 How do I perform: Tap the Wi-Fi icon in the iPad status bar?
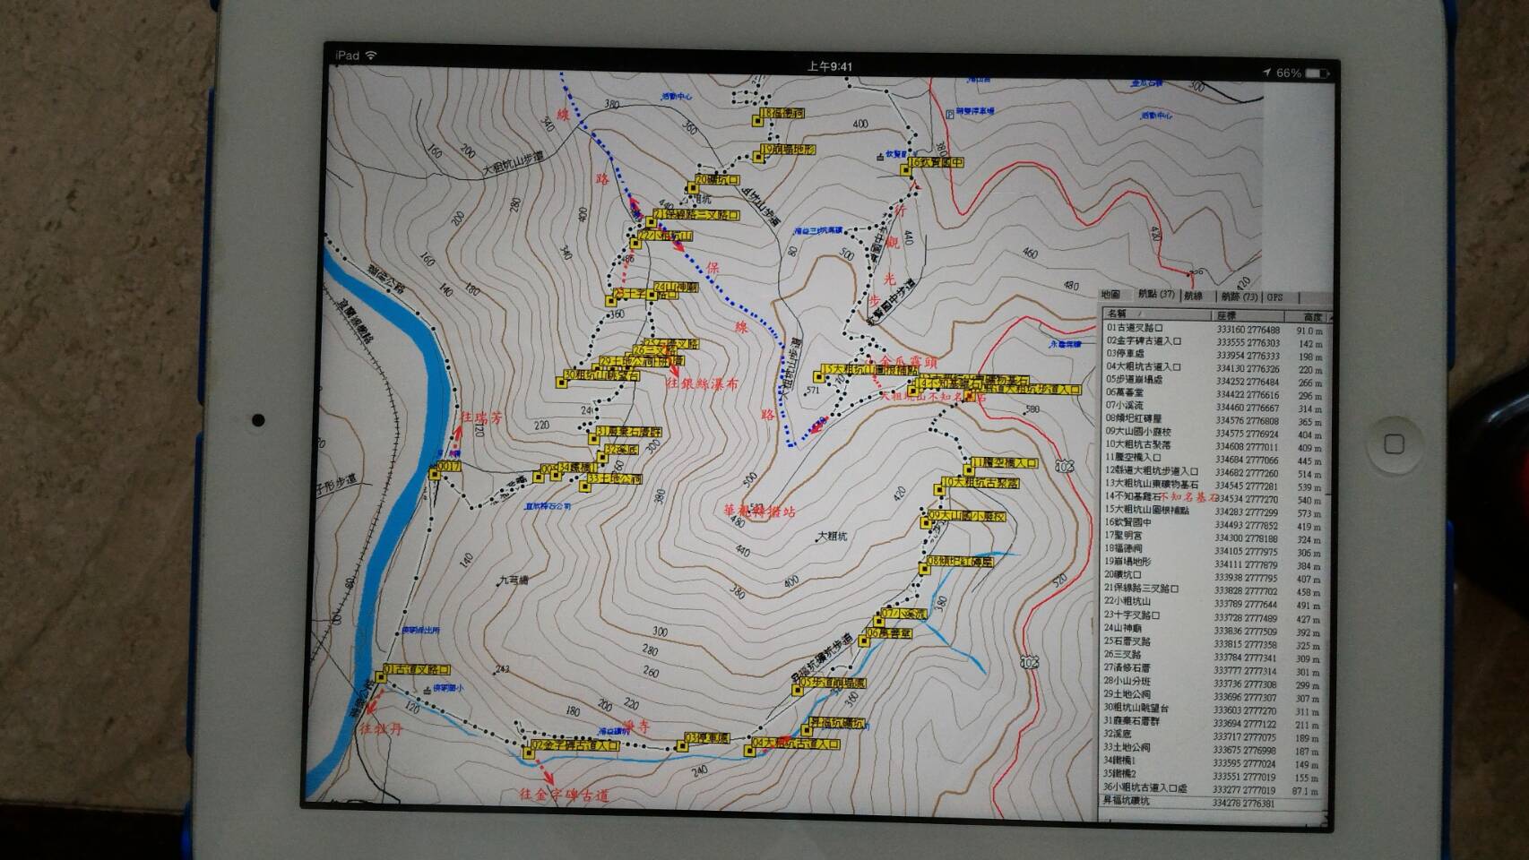[x=371, y=56]
